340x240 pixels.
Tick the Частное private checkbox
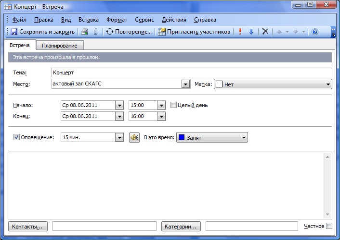[x=329, y=226]
